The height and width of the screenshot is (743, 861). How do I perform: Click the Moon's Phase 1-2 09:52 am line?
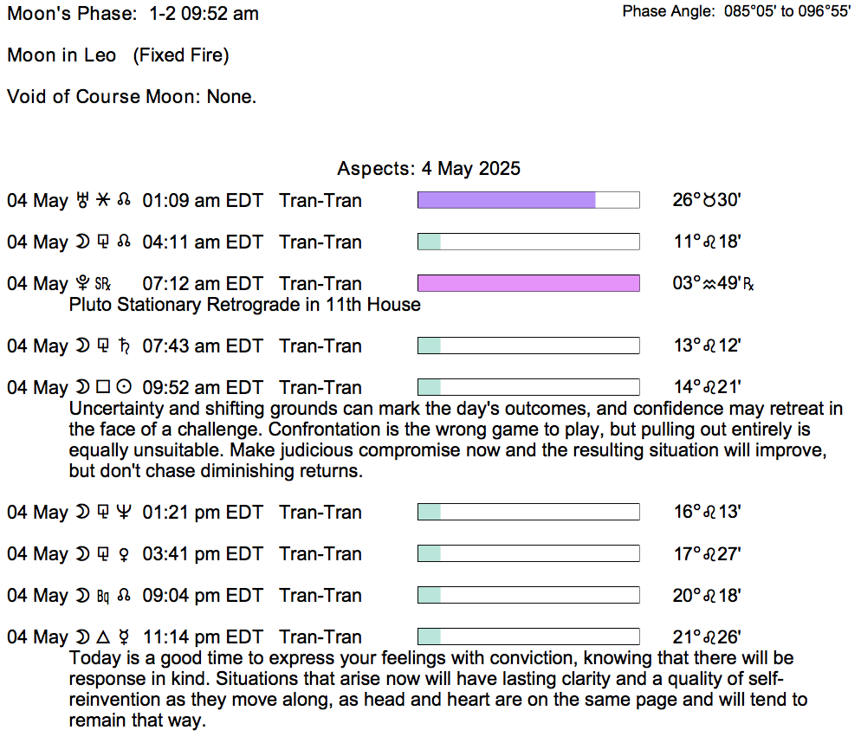pyautogui.click(x=133, y=14)
